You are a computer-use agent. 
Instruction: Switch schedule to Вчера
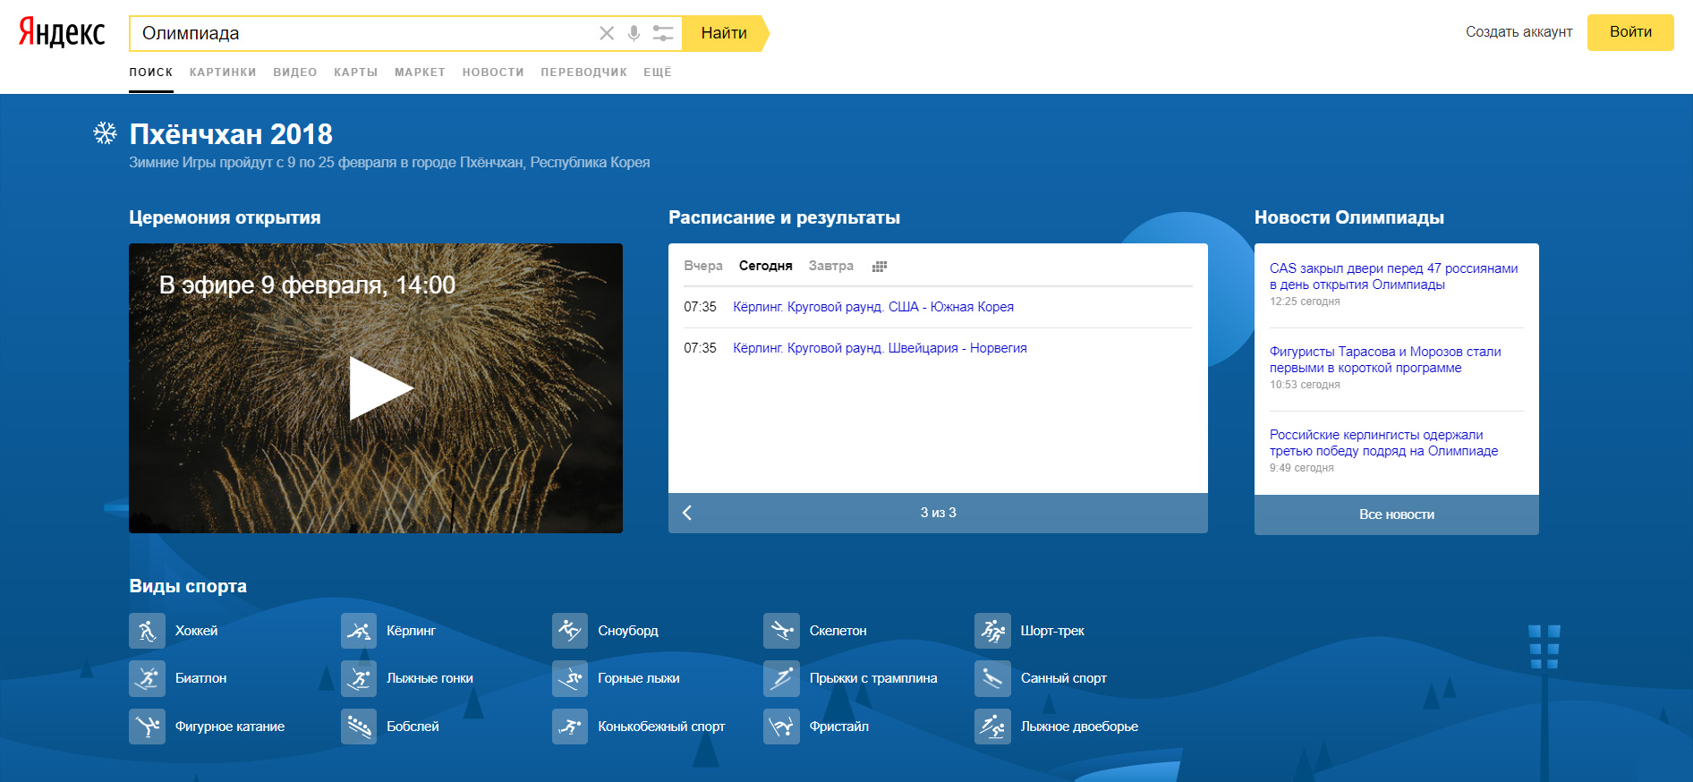(x=703, y=266)
